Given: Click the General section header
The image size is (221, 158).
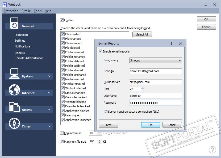Looking at the screenshot, I should pyautogui.click(x=29, y=26).
